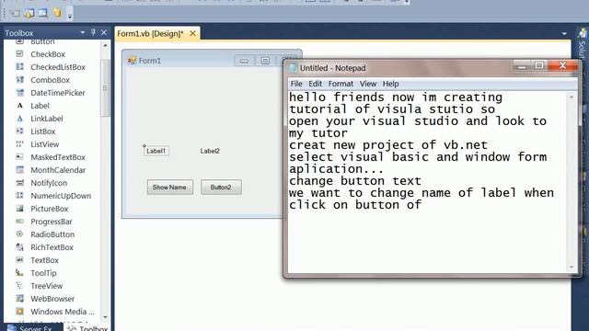Minimize the Notepad window

[x=522, y=65]
